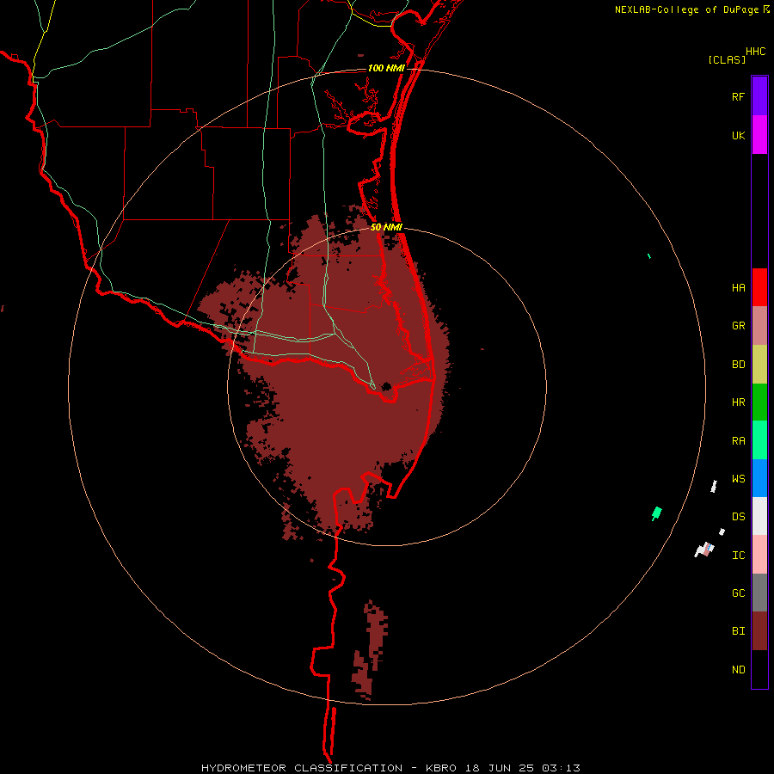The height and width of the screenshot is (774, 774).
Task: Click the 100 NMI range ring label
Action: [386, 68]
